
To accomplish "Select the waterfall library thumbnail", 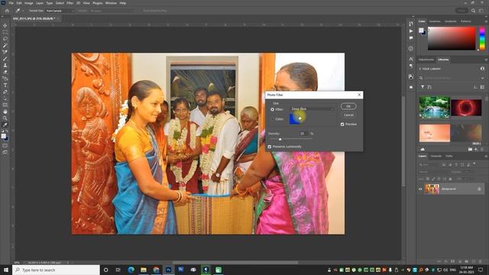I will [435, 108].
